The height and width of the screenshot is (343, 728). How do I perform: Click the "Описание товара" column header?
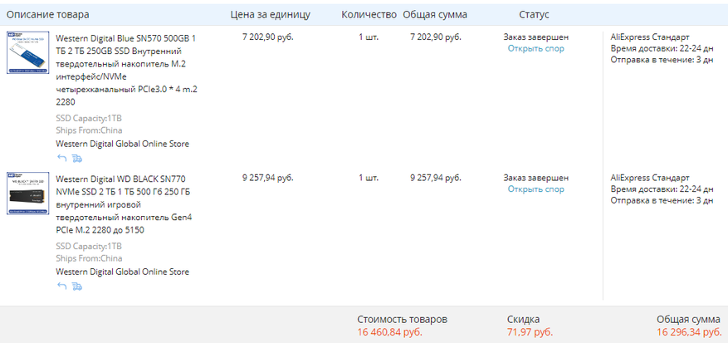point(48,15)
